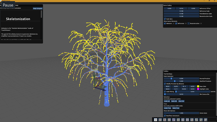Choose the green diagonal ruler tool icon
The width and height of the screenshot is (217, 122).
click(196, 120)
